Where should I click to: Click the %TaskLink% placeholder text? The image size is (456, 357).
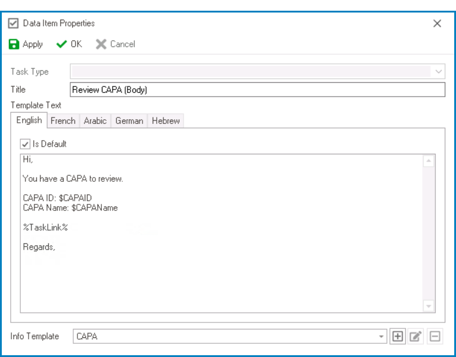pyautogui.click(x=45, y=227)
